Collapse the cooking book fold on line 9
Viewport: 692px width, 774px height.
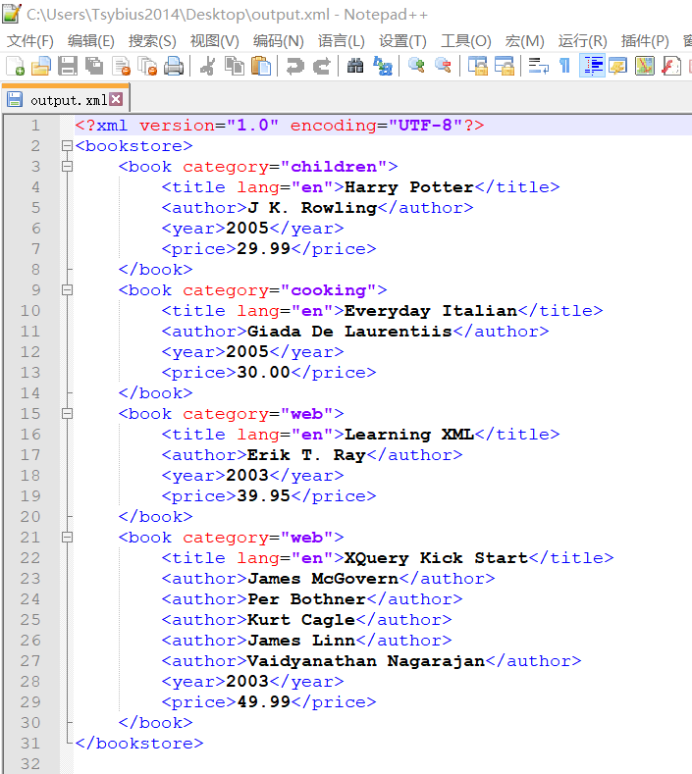(x=67, y=289)
